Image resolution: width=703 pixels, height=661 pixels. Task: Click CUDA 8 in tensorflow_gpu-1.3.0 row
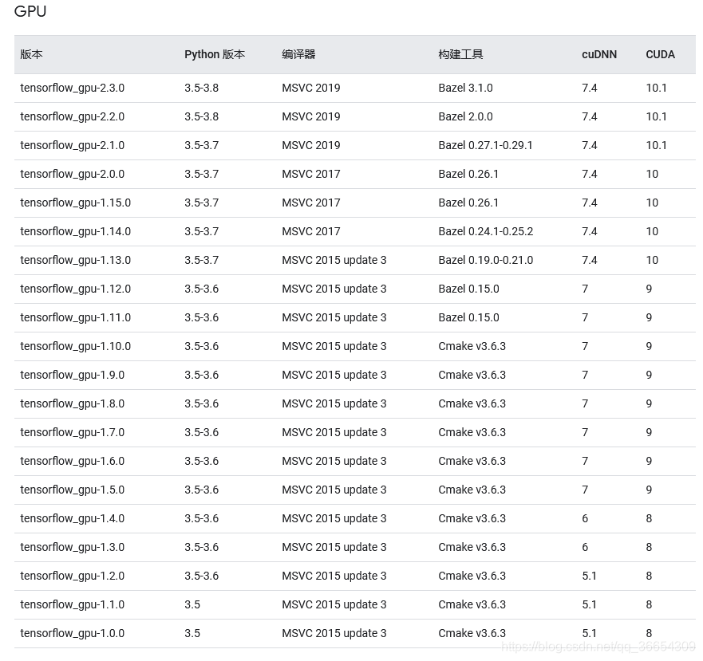(x=649, y=547)
